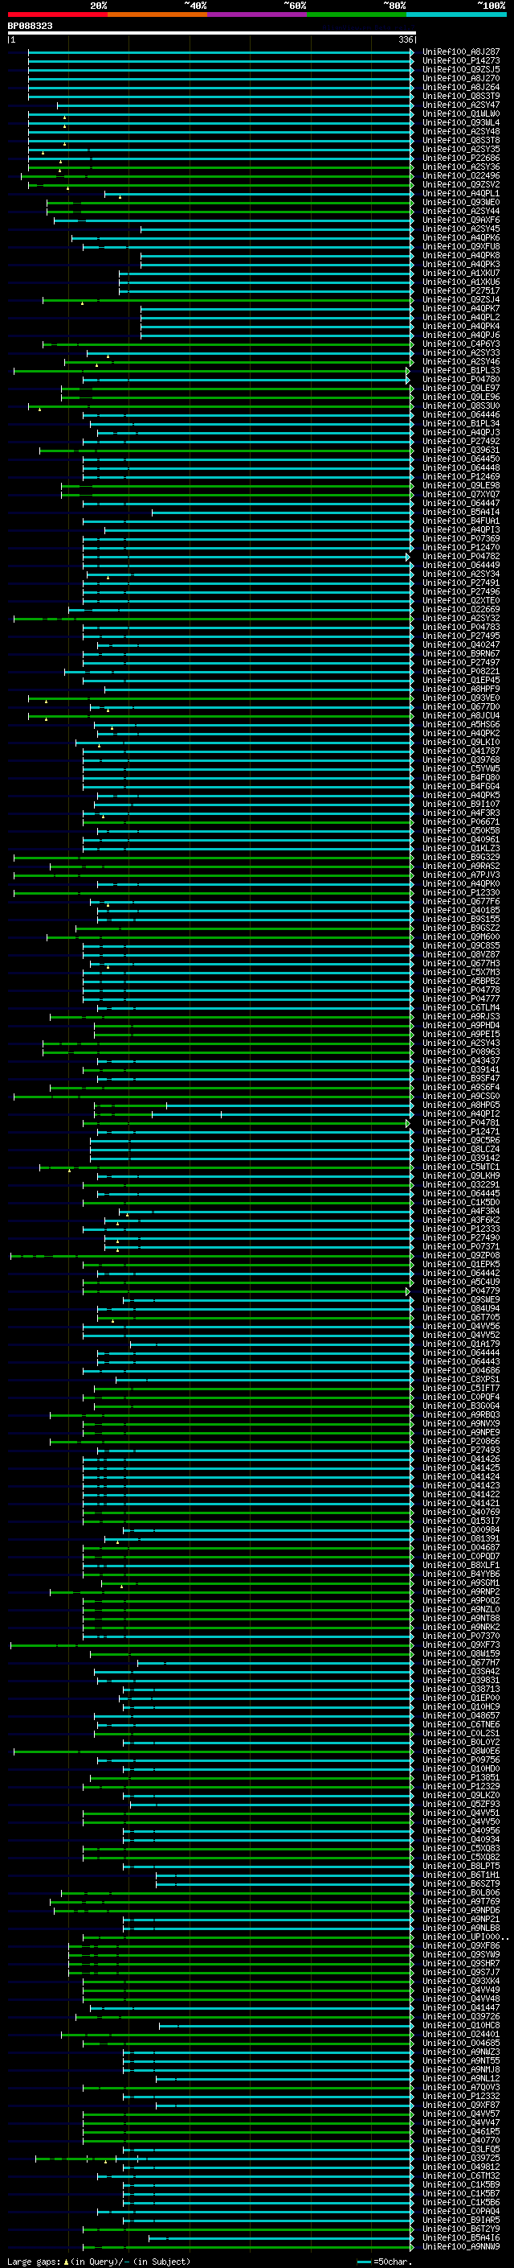Select the UniRef100_Q39725 label
Viewport: 514px width, 2268px height.
pos(461,2157)
